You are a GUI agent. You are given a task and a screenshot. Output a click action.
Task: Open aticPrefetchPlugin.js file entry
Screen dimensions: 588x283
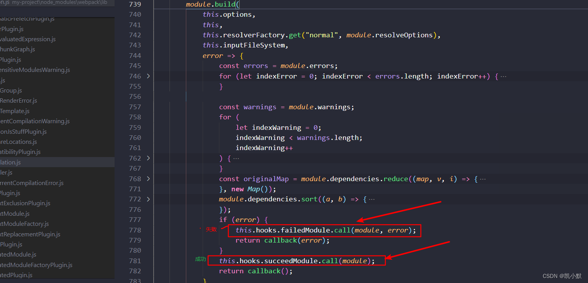point(27,19)
